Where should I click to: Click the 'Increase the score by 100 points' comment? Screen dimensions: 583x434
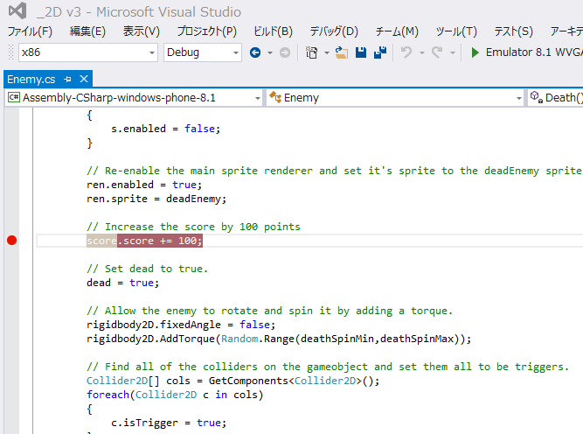pyautogui.click(x=193, y=227)
